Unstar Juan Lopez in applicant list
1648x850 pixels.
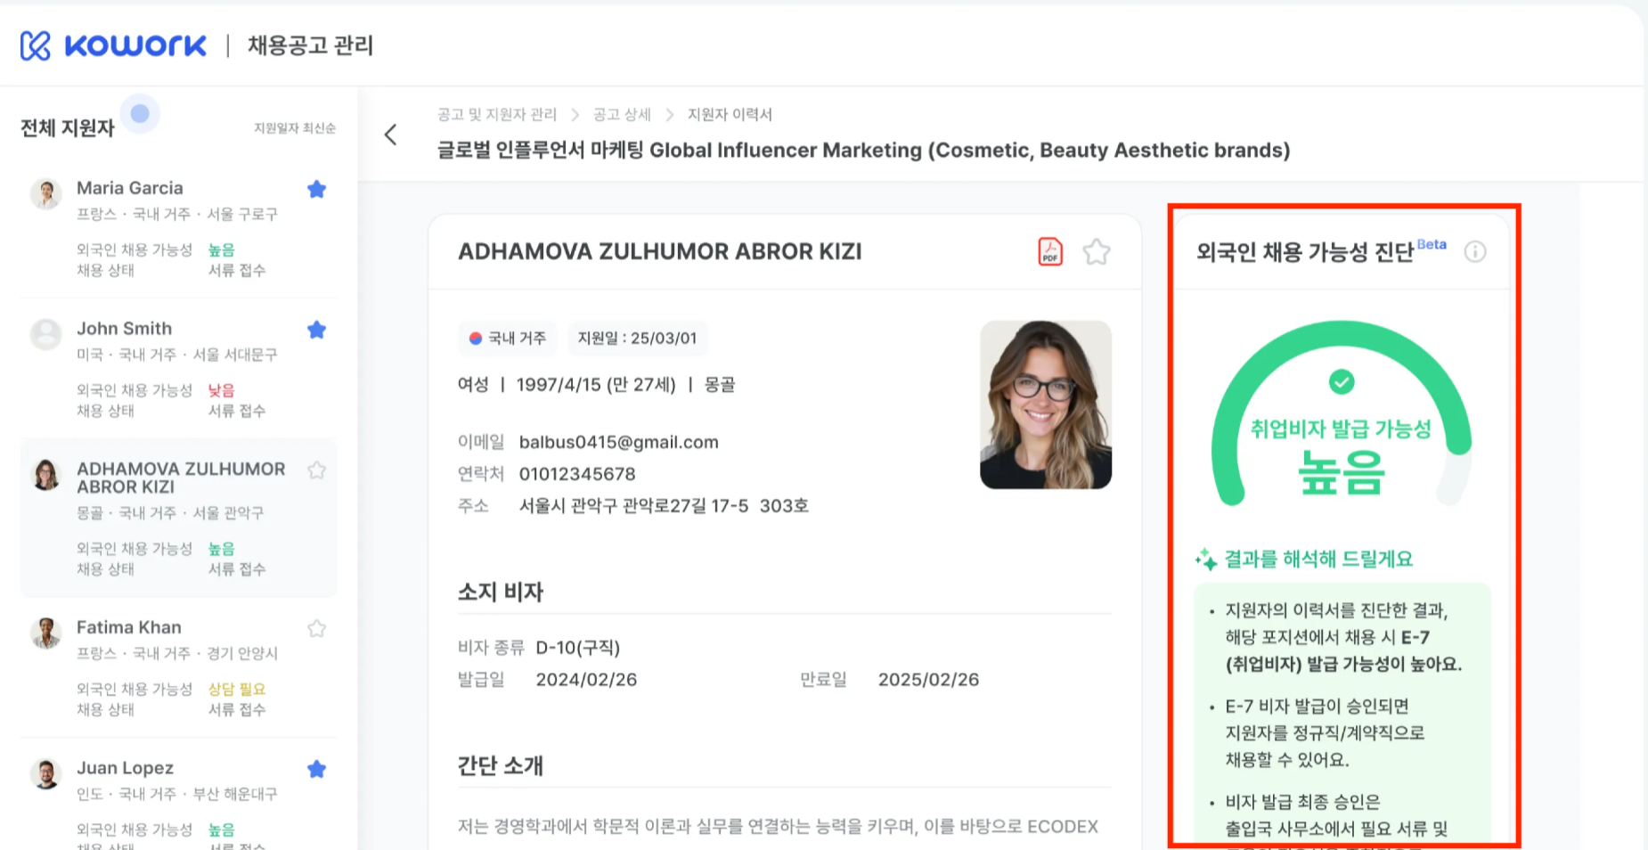coord(316,769)
